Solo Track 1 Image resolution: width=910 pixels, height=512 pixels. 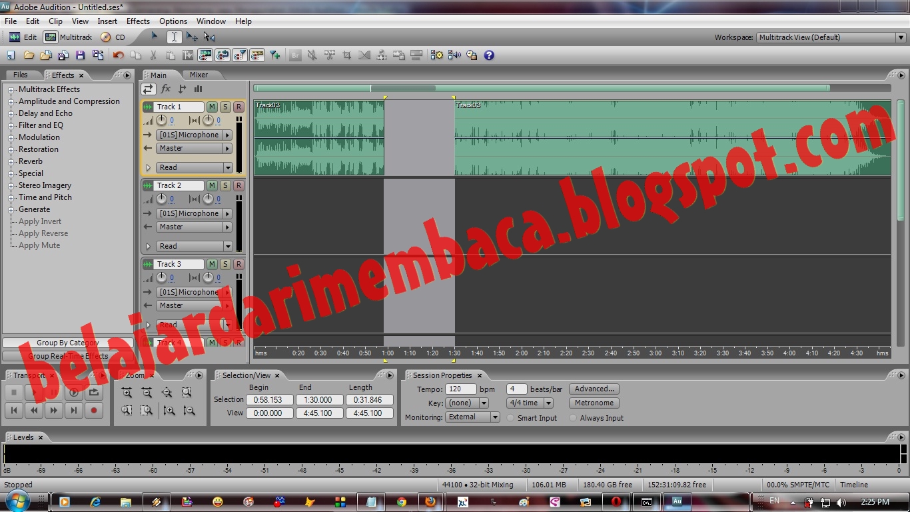[x=225, y=107]
